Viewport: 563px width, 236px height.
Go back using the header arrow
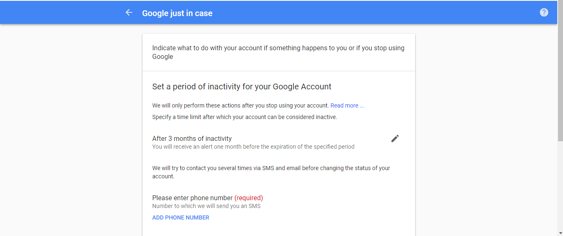129,13
